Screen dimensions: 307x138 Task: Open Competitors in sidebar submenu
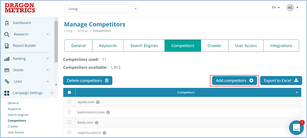[x=17, y=121]
